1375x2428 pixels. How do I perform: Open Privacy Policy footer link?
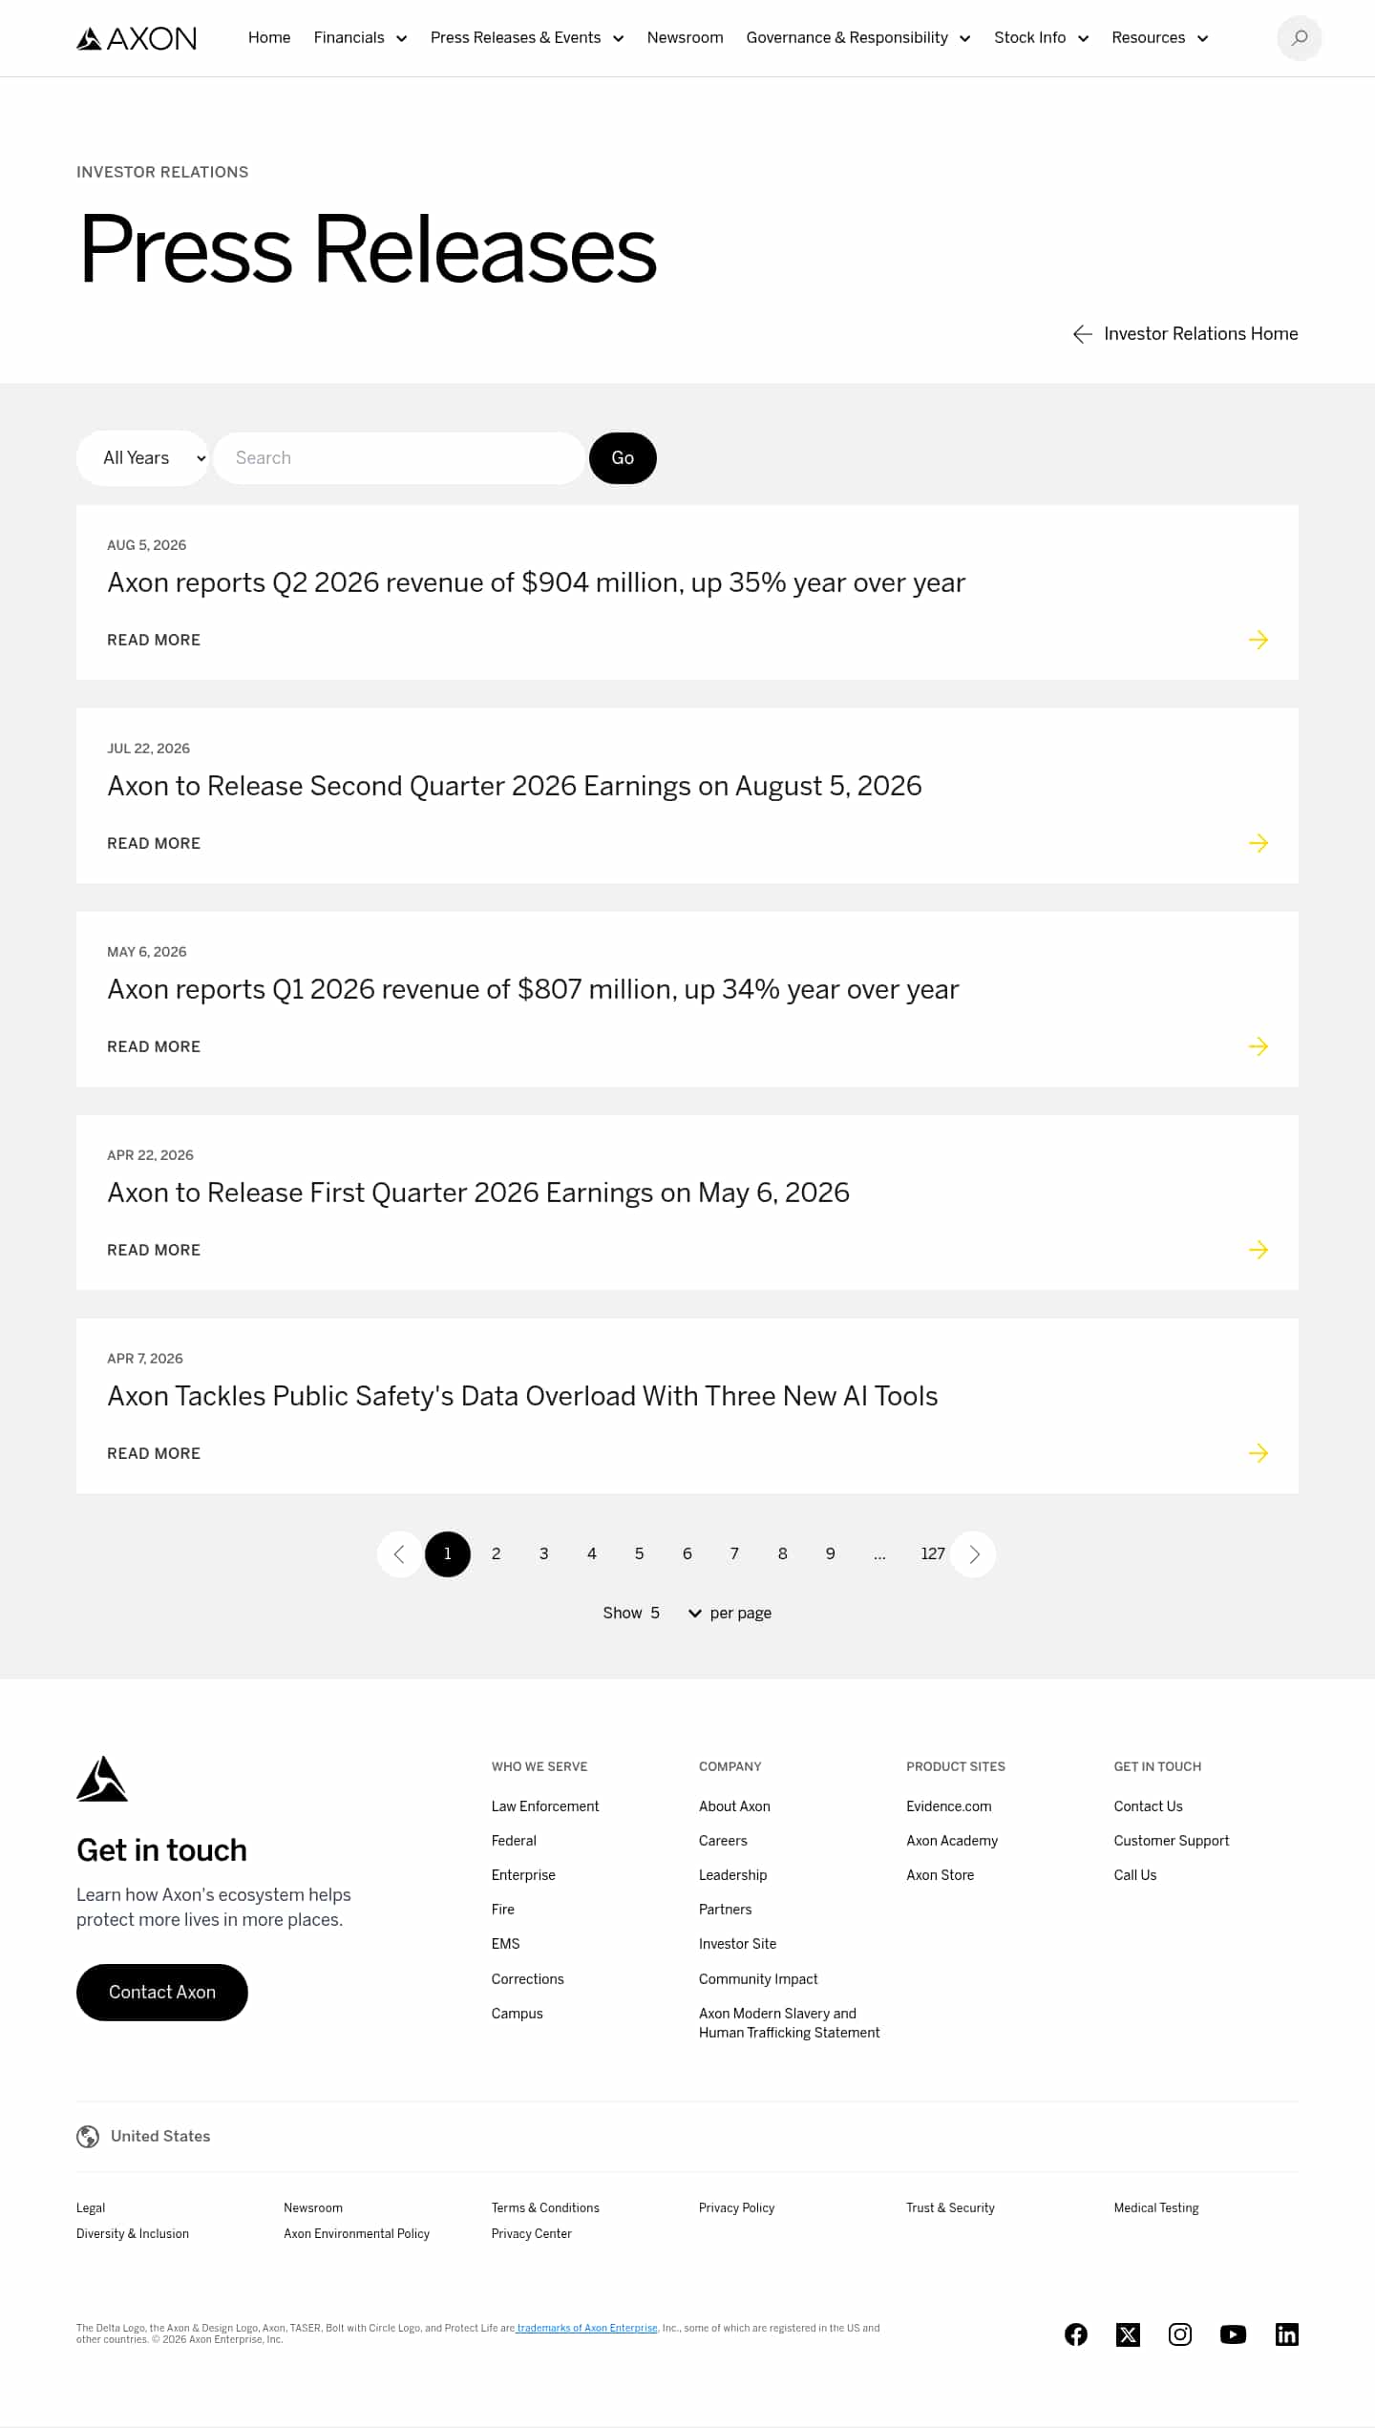tap(737, 2208)
